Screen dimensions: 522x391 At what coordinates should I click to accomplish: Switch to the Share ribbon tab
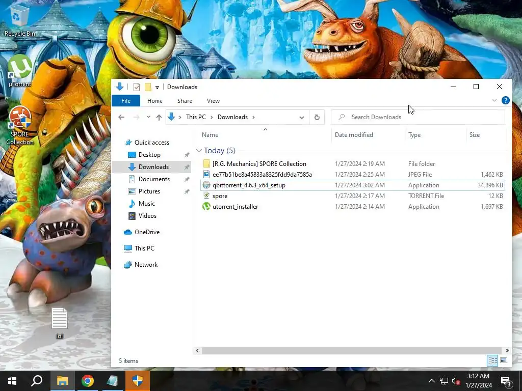tap(185, 101)
